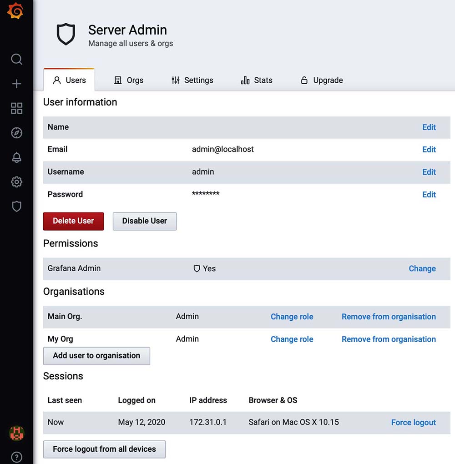Open the Alerting bell icon
455x464 pixels.
click(16, 157)
